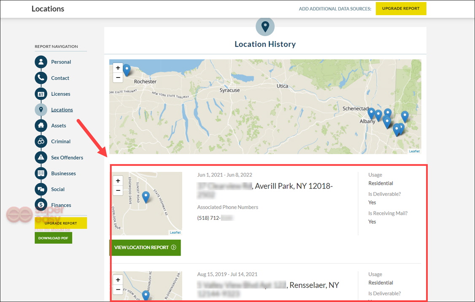Zoom out on the Averill Park map

tap(118, 190)
